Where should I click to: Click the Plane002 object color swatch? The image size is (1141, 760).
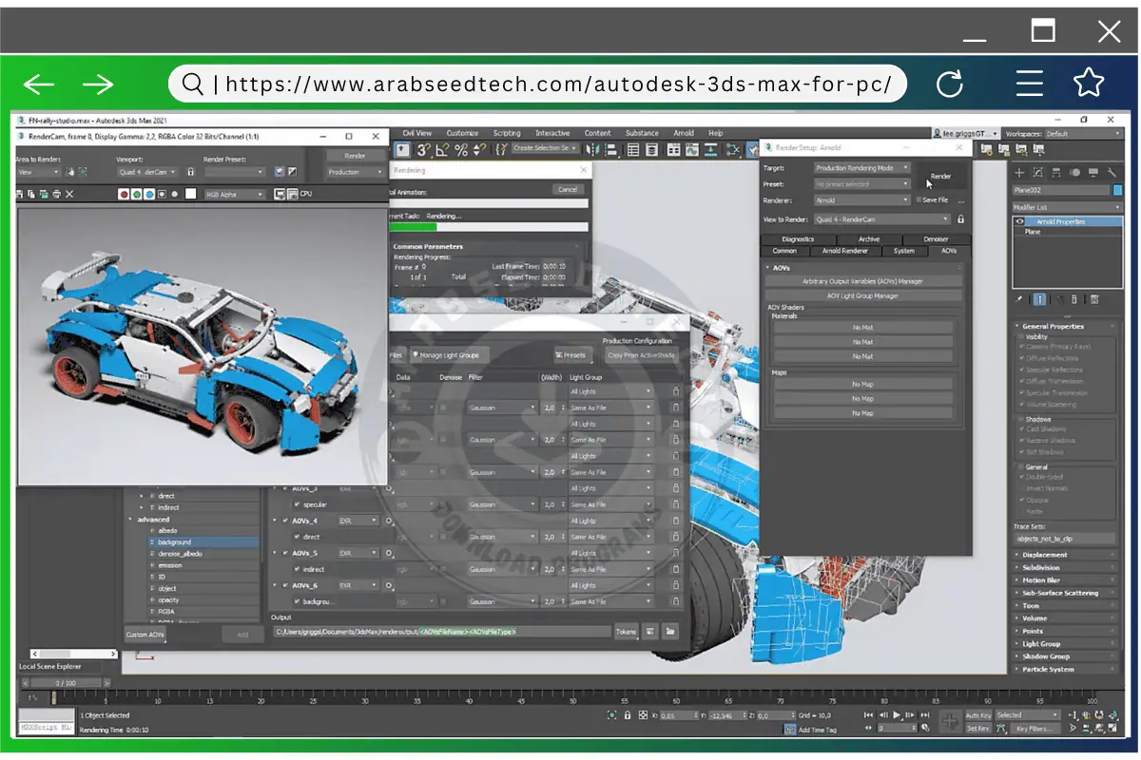click(x=1119, y=190)
